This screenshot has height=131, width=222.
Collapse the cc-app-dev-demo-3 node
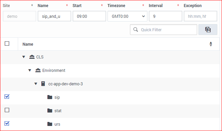36,84
